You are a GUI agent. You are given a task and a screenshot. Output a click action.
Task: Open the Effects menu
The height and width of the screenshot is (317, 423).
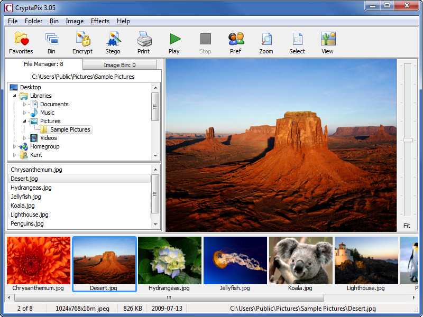[x=100, y=21]
